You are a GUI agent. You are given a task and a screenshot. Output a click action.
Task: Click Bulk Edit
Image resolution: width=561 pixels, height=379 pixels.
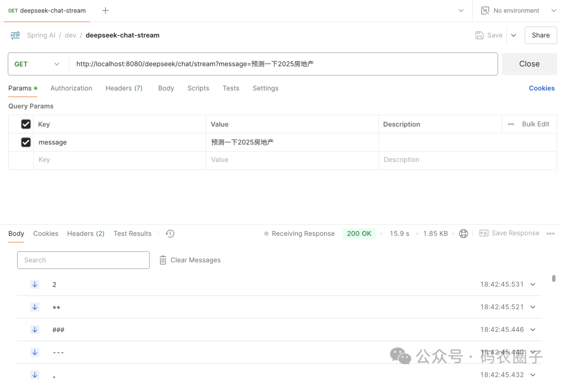tap(535, 124)
